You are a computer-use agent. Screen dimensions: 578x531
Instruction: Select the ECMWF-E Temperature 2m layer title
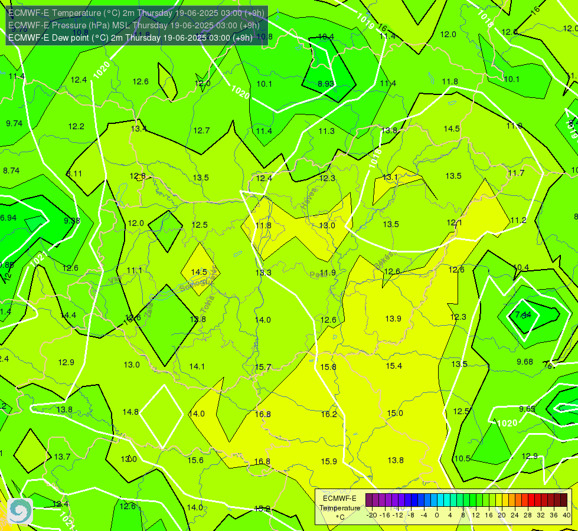136,13
